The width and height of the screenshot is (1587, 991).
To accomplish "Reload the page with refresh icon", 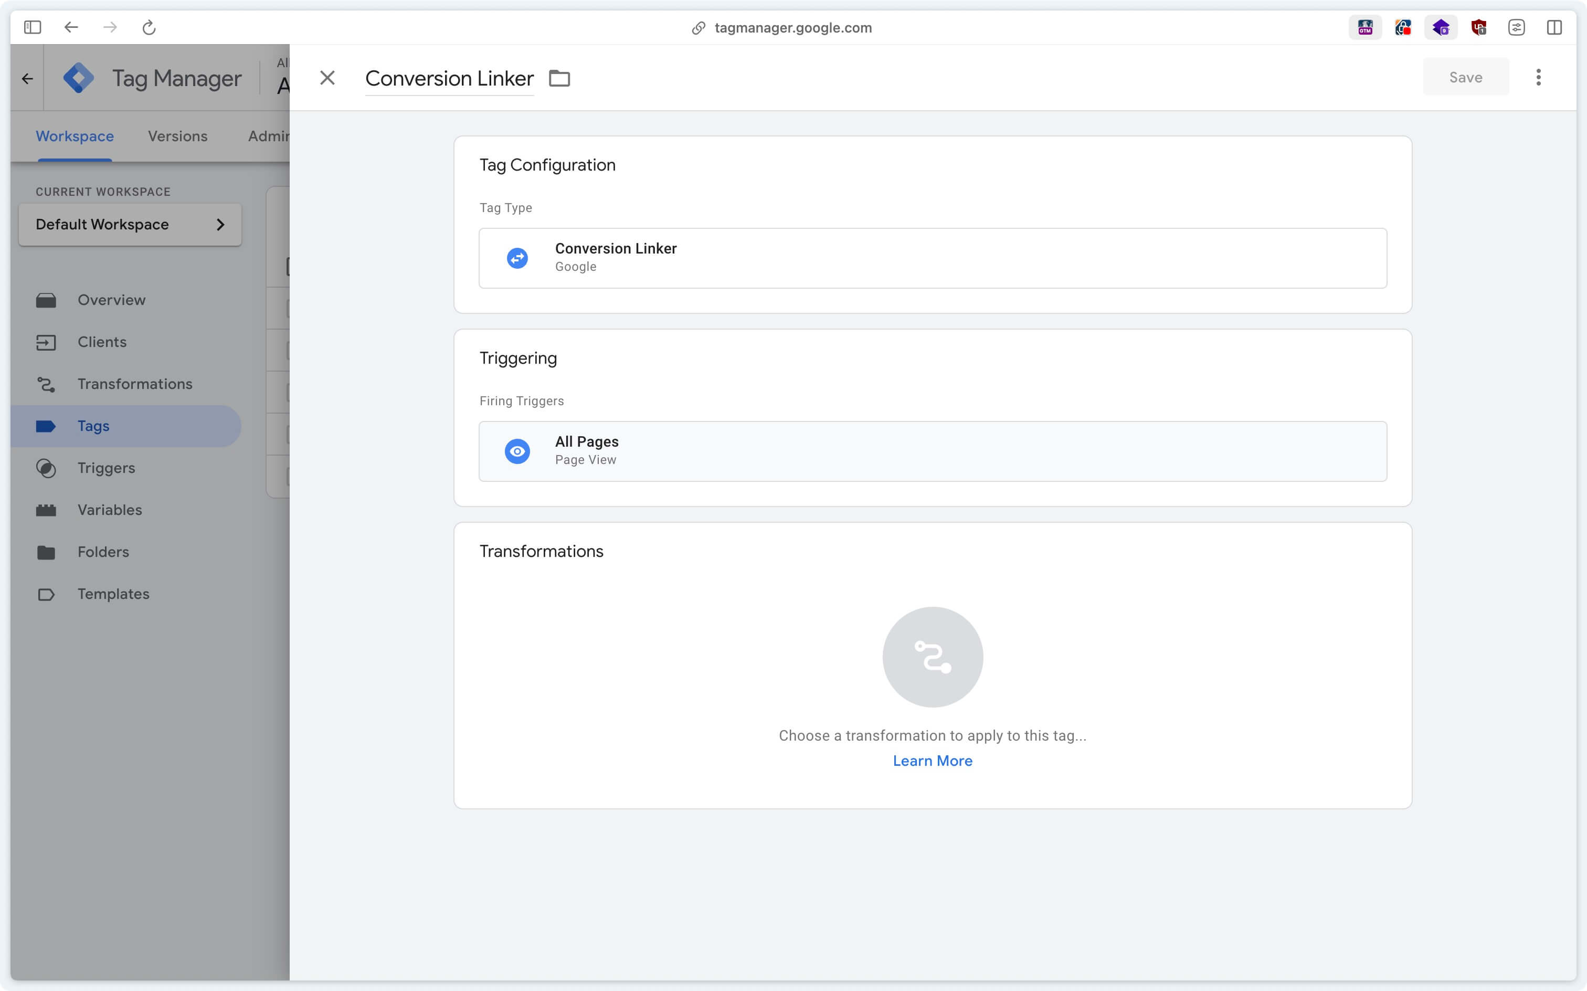I will pos(149,27).
